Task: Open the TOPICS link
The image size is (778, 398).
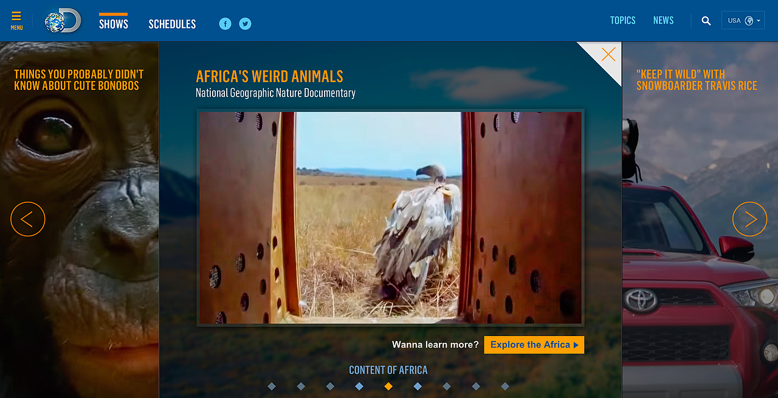Action: [623, 21]
